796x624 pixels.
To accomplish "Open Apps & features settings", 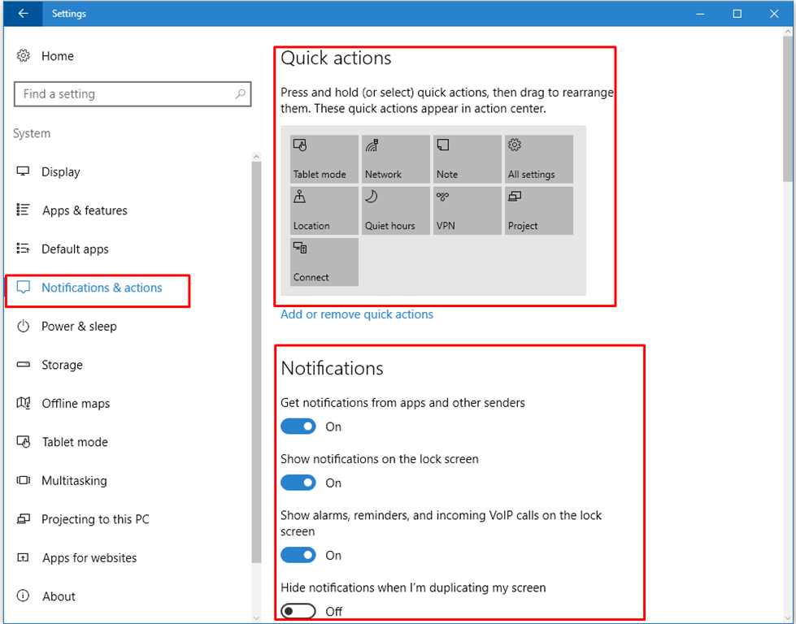I will 85,210.
